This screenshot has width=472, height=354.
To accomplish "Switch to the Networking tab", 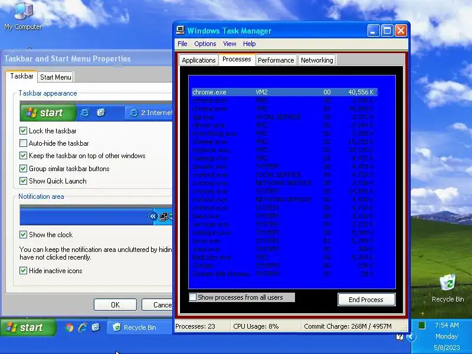I will click(x=317, y=60).
